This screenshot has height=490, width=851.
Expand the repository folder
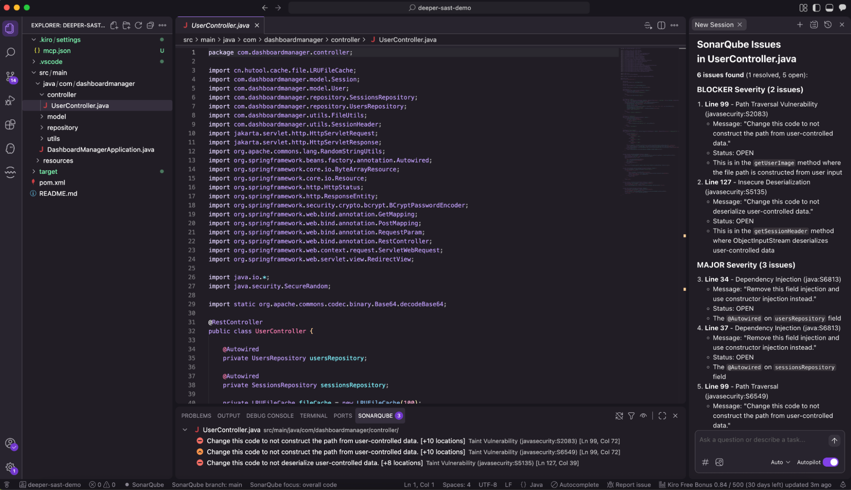coord(62,127)
